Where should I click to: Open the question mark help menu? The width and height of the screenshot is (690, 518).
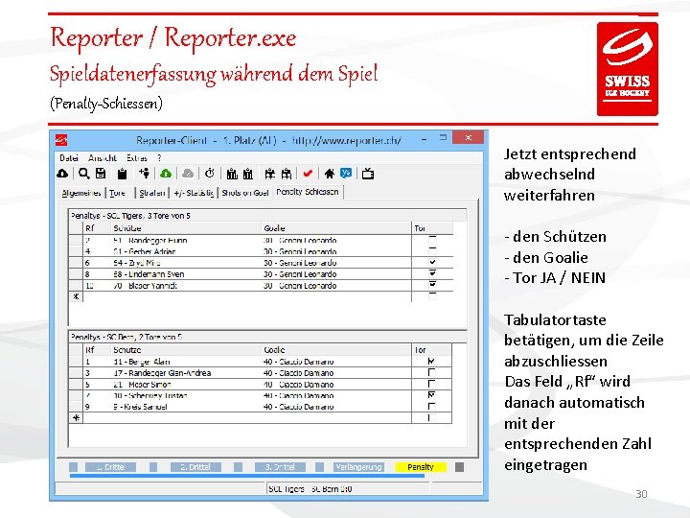[159, 157]
